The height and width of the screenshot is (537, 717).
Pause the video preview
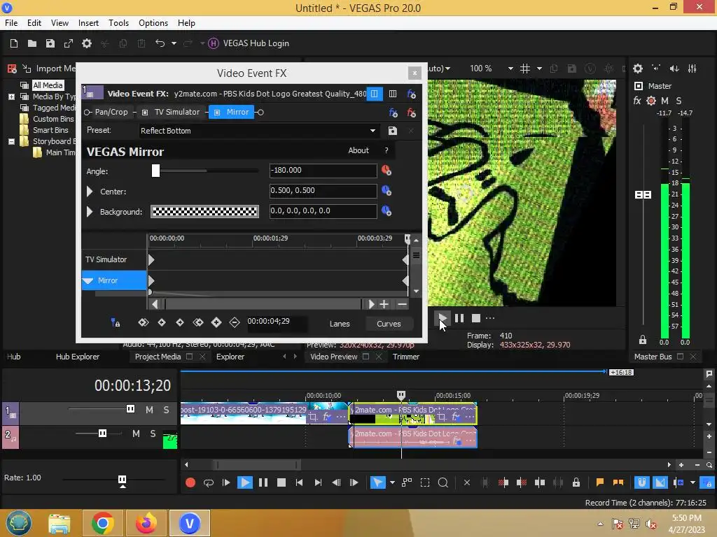tap(459, 318)
